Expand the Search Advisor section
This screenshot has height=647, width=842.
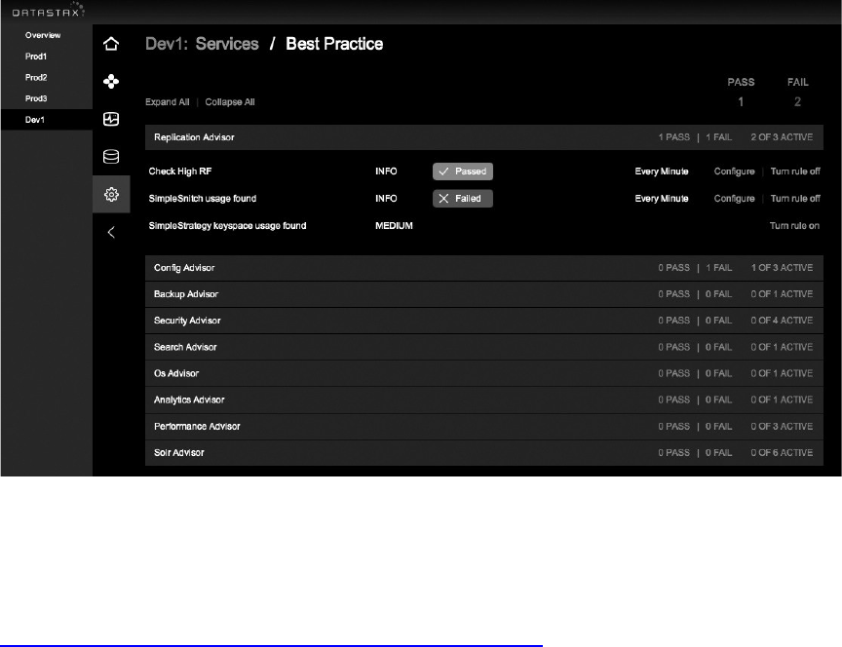point(483,347)
